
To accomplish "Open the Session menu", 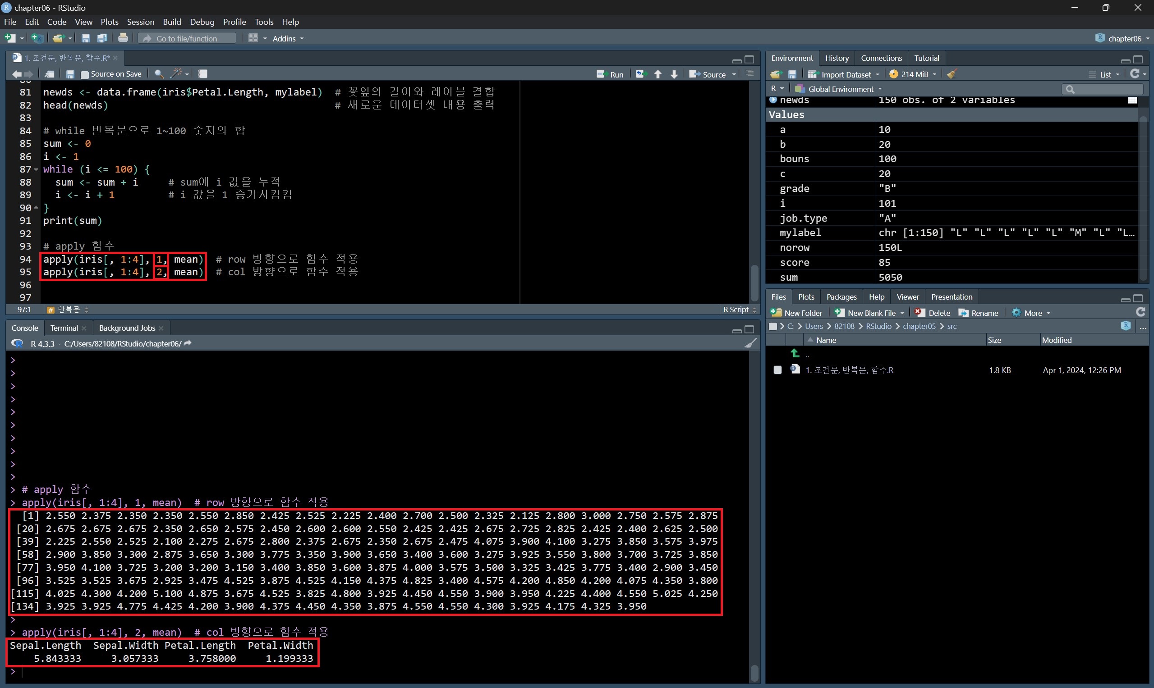I will [x=140, y=22].
